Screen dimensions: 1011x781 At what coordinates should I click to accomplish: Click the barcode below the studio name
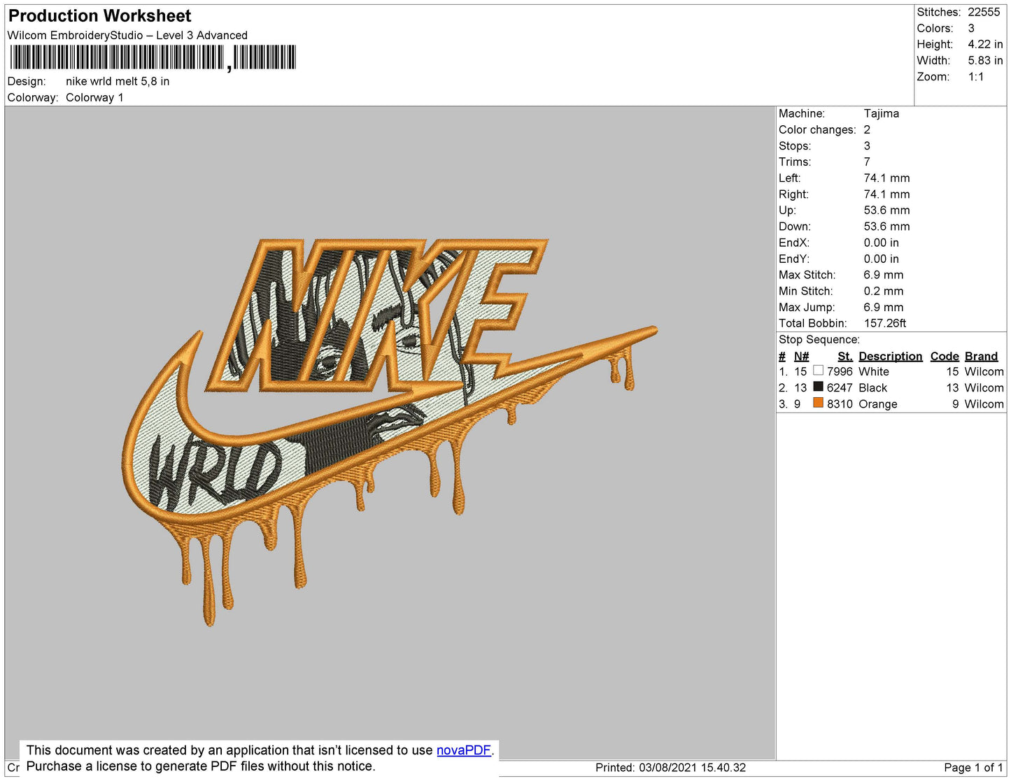(x=153, y=57)
